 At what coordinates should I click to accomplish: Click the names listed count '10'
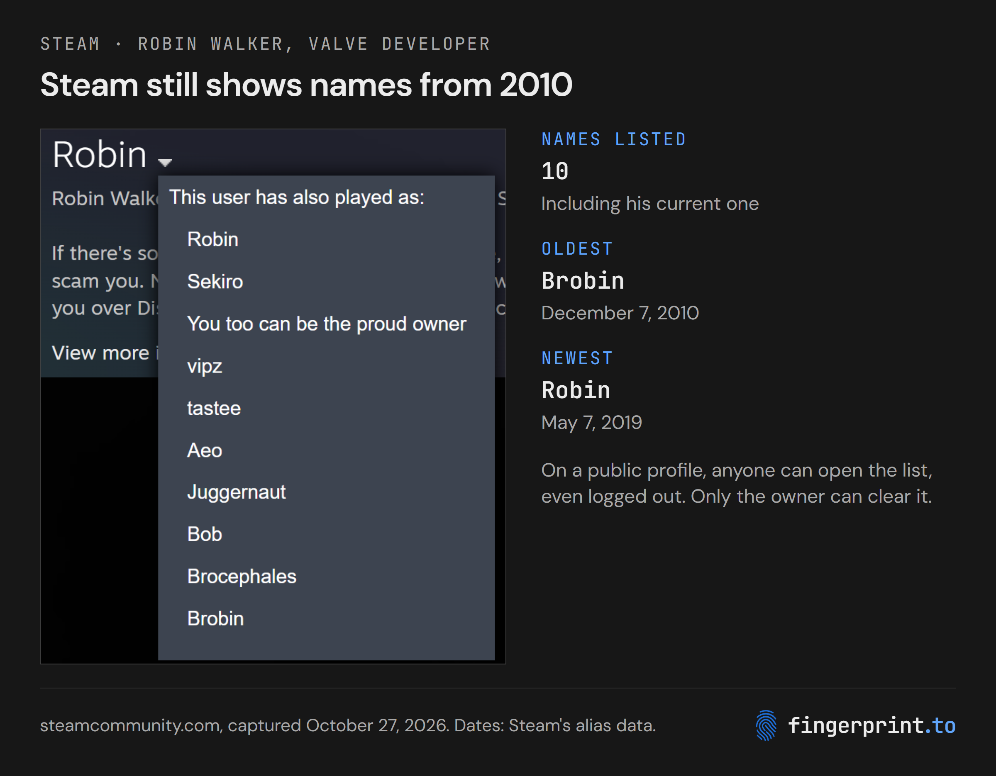coord(554,171)
